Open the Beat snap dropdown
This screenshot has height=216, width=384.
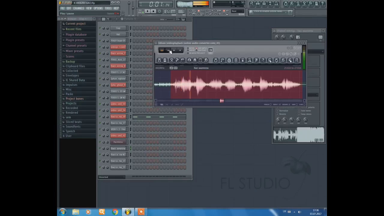click(238, 11)
